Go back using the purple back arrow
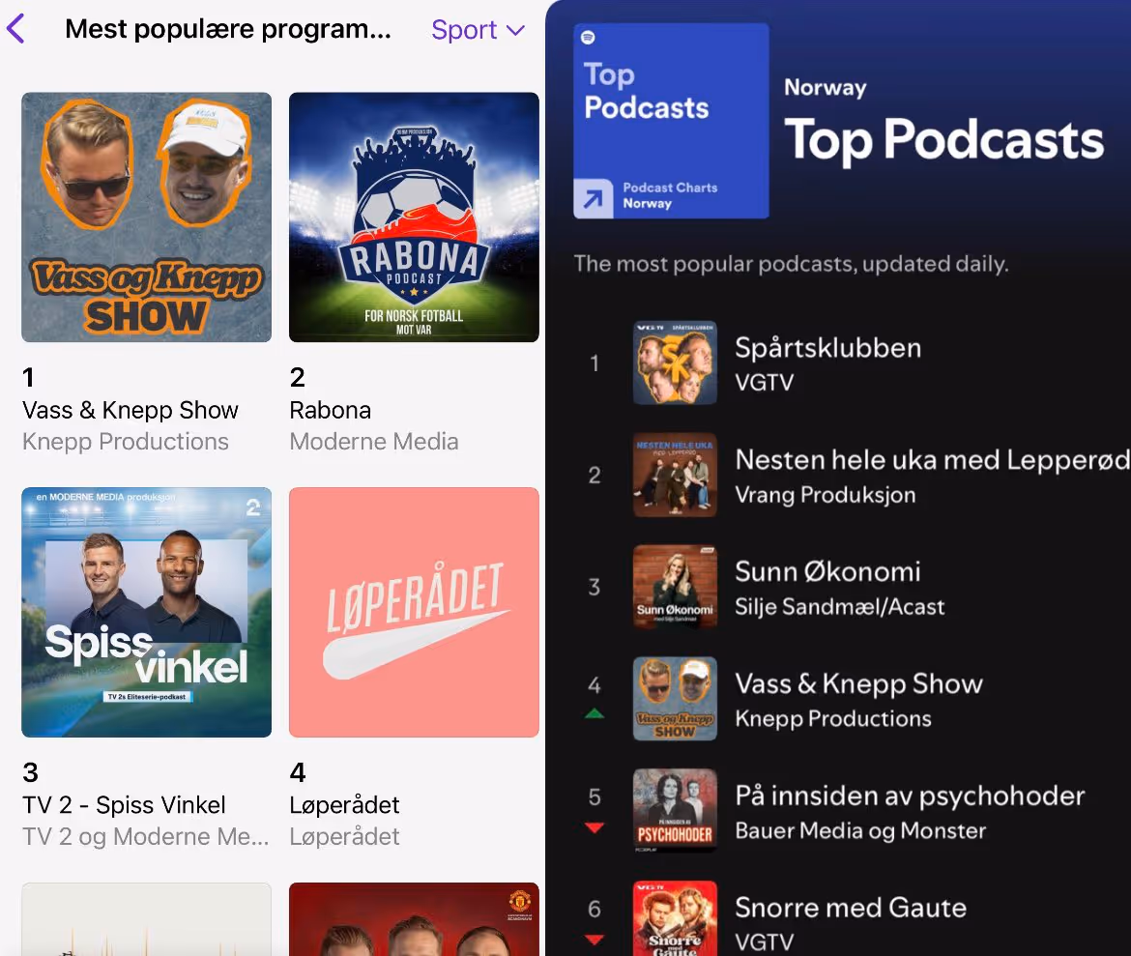1131x956 pixels. (15, 29)
